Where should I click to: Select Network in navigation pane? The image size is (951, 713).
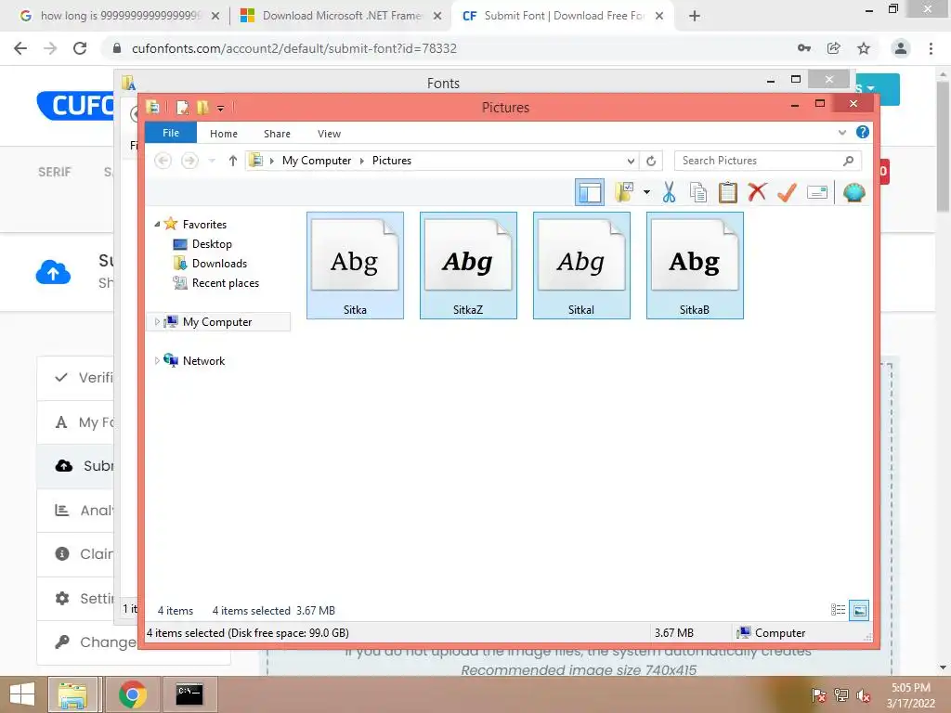(203, 361)
